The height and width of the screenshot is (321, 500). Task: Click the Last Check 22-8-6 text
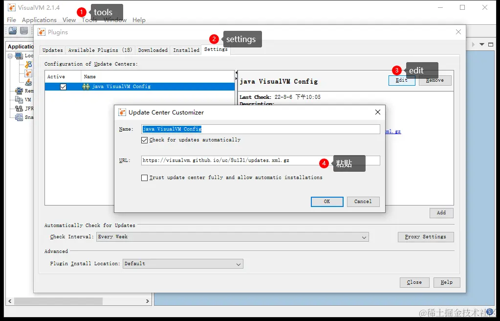pos(280,97)
